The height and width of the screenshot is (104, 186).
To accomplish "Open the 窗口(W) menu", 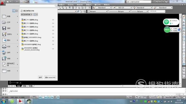I will pyautogui.click(x=98, y=5).
